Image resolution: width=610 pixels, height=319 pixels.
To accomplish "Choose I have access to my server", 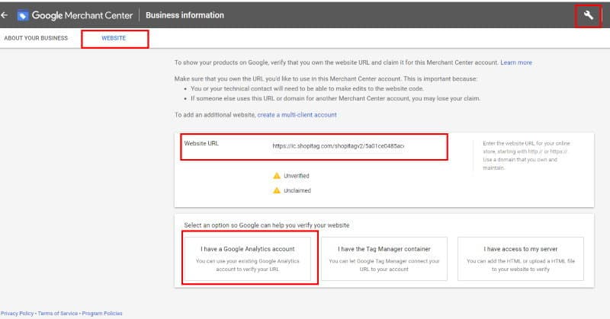I will click(x=521, y=258).
